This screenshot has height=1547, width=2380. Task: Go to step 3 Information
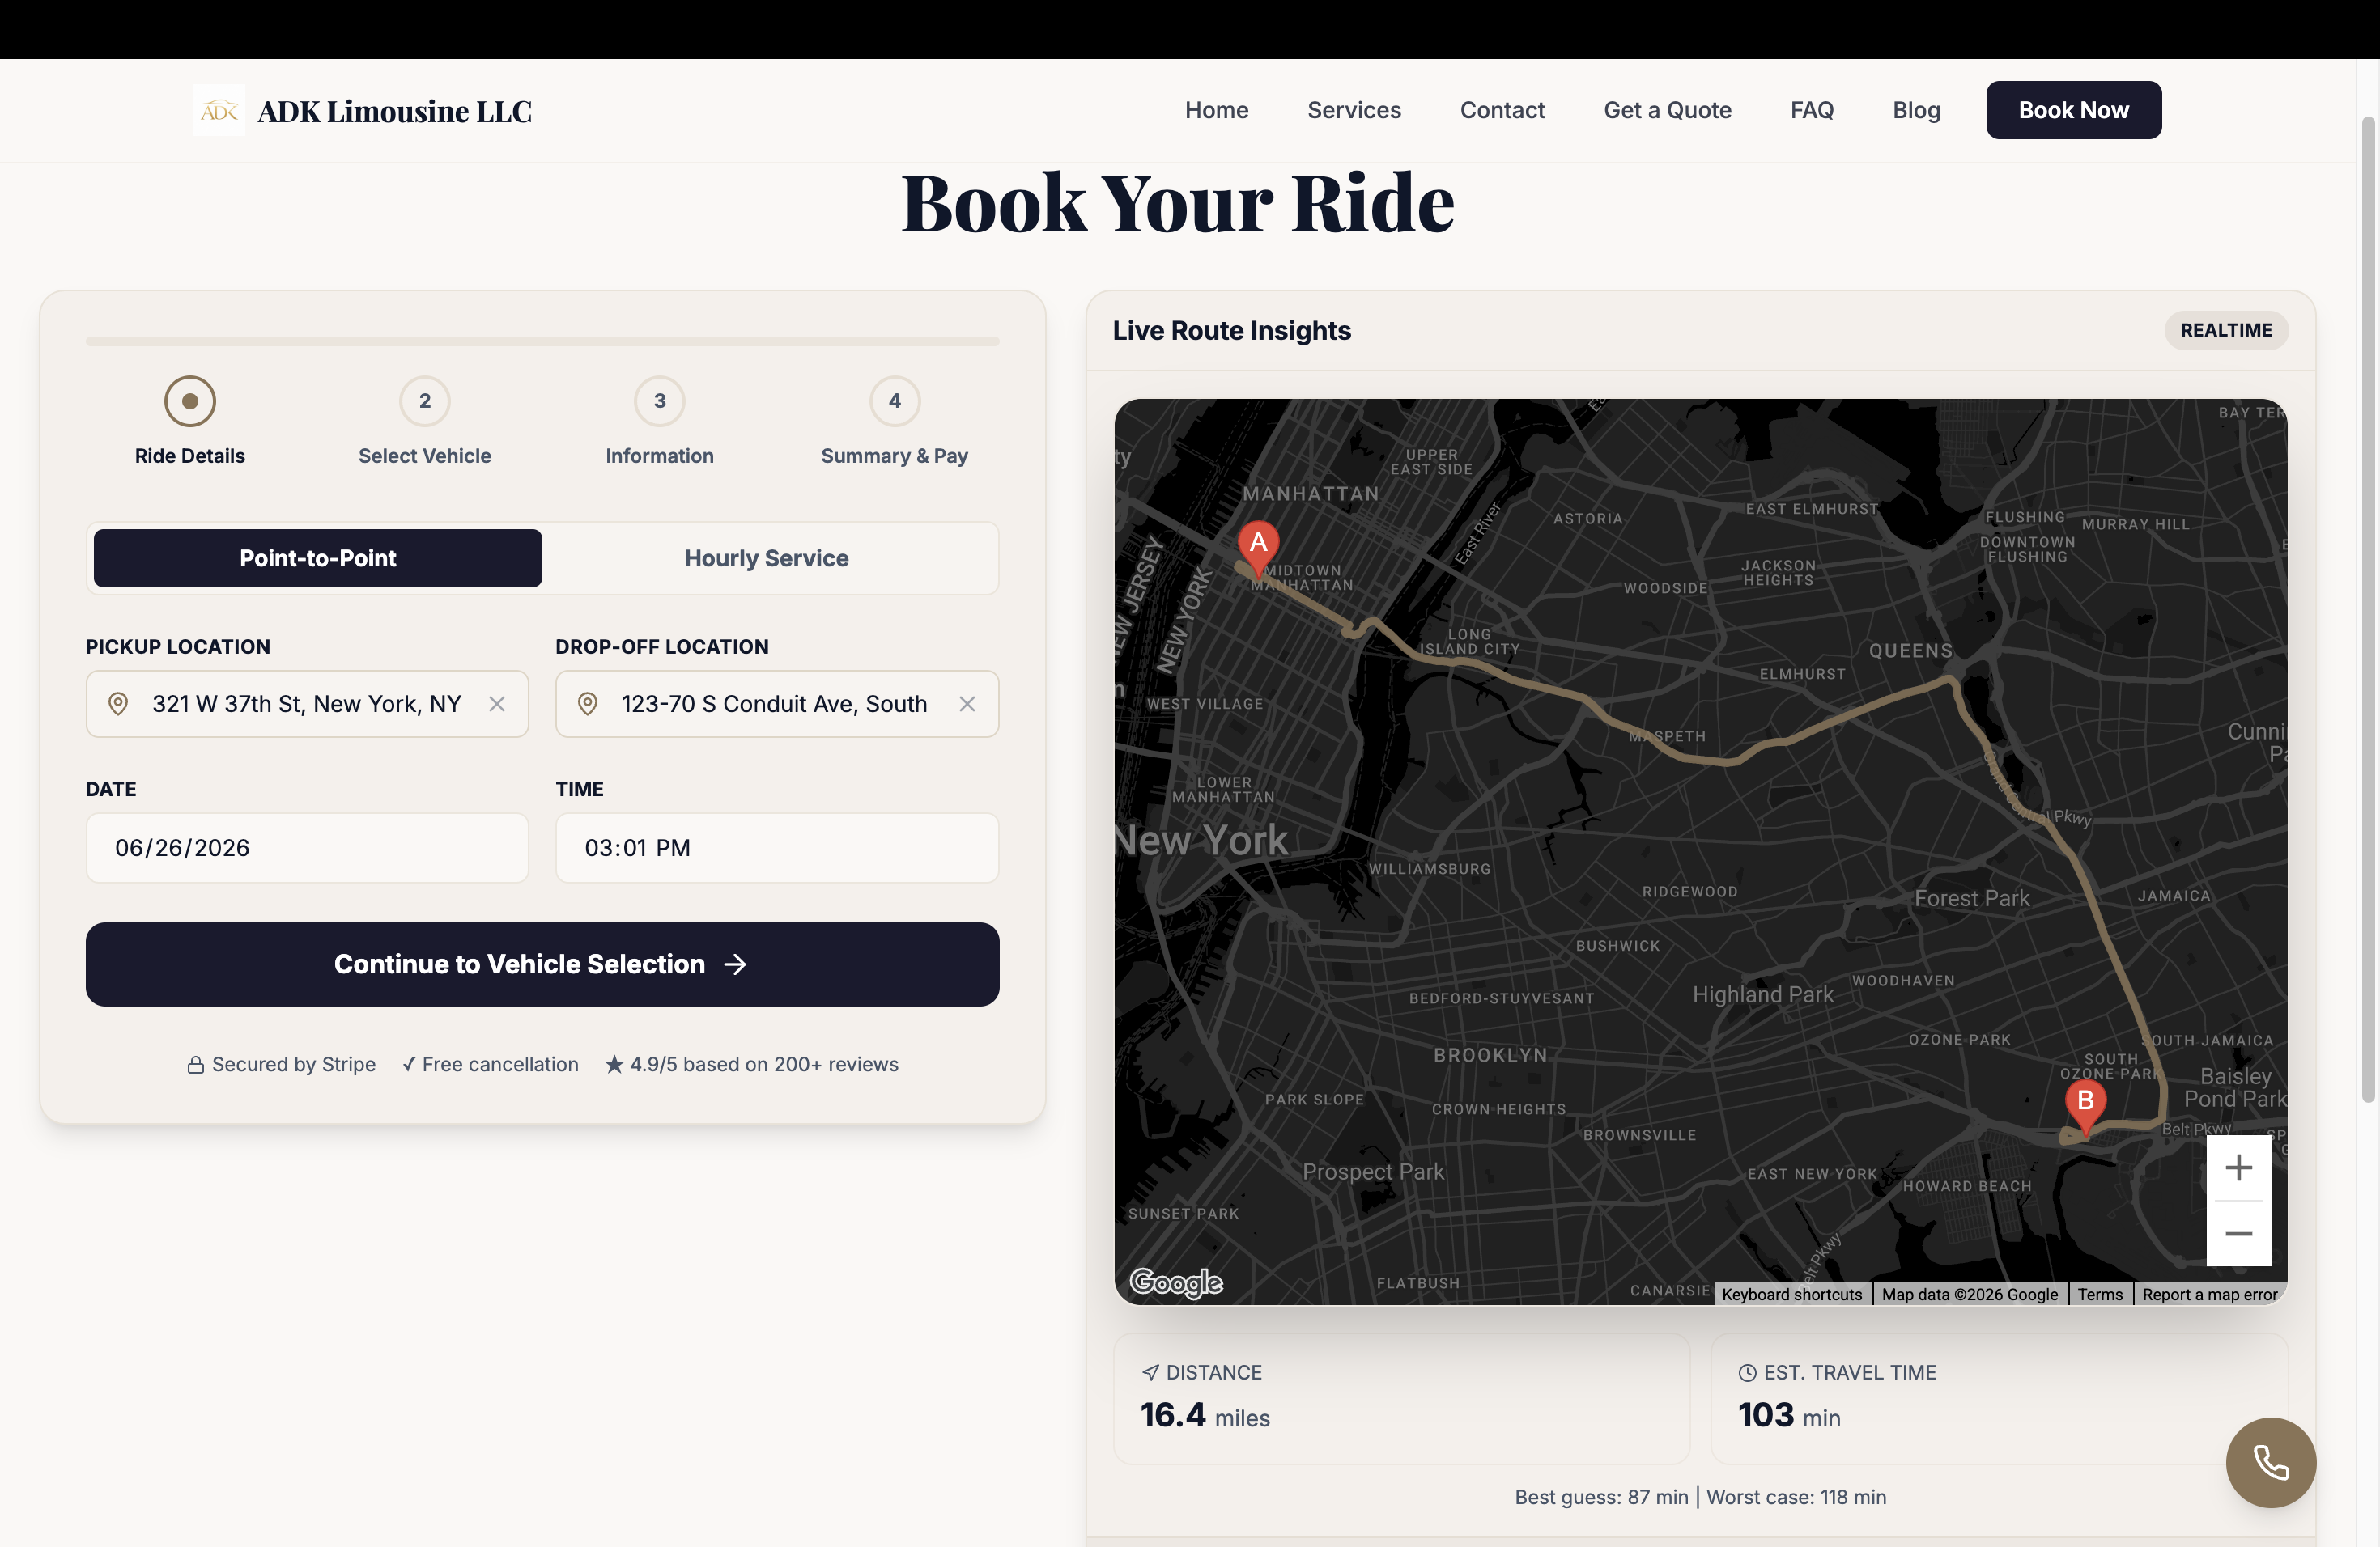(x=660, y=401)
